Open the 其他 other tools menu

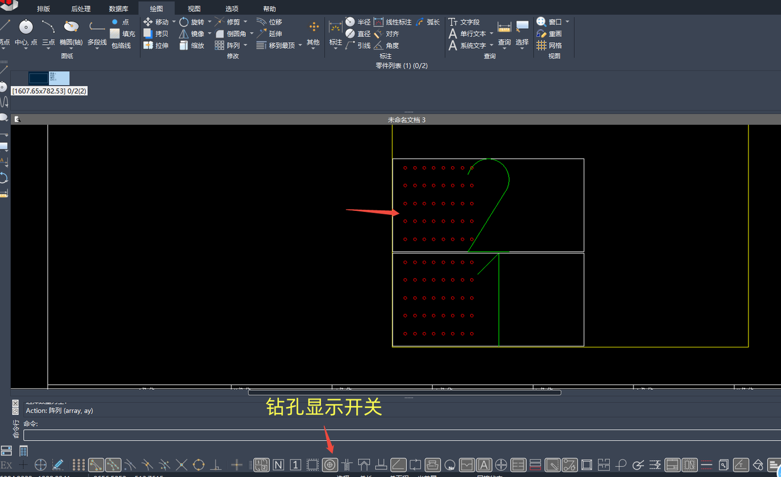(313, 34)
